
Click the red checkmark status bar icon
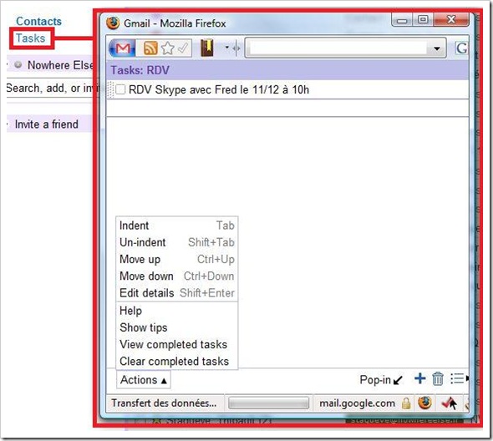(449, 403)
